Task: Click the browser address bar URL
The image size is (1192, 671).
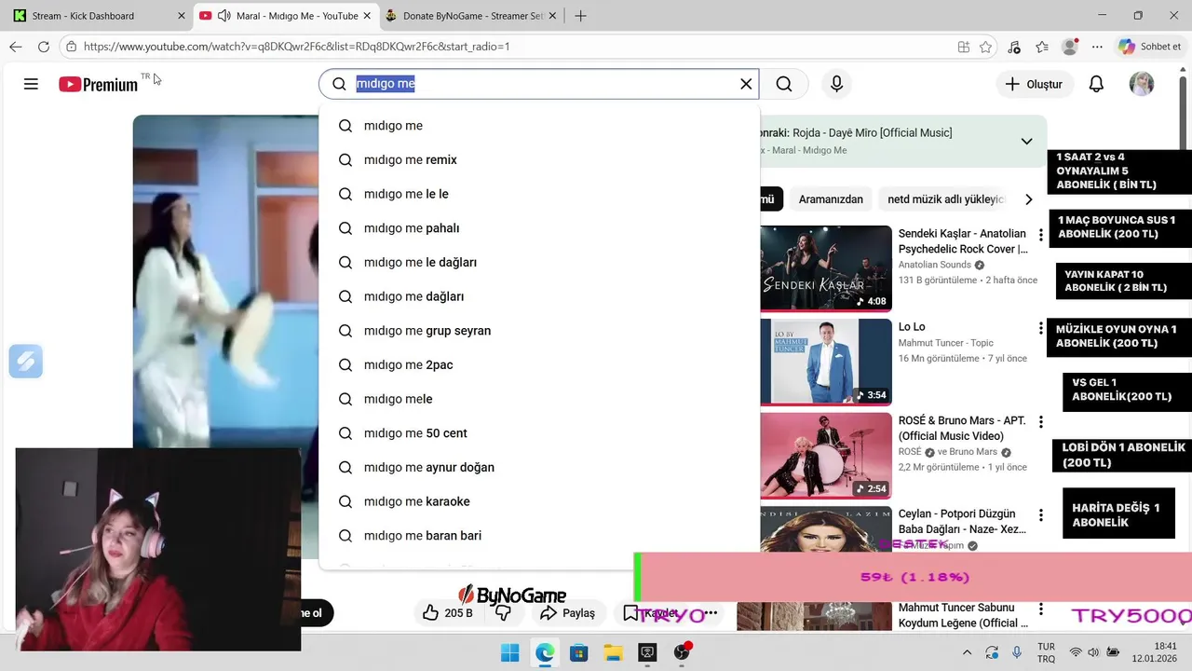Action: 296,47
